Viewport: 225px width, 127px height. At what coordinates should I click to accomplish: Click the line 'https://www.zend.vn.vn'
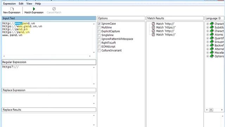22,26
